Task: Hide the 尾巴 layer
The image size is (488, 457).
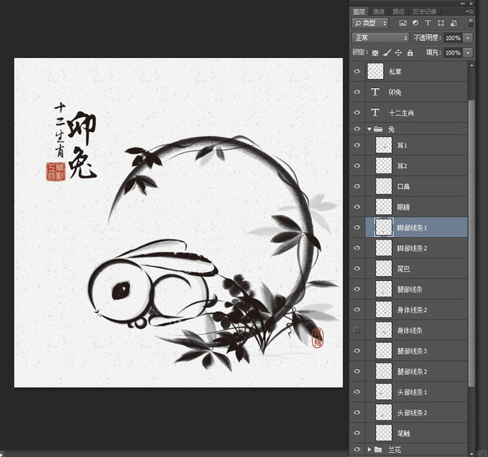Action: click(x=357, y=268)
